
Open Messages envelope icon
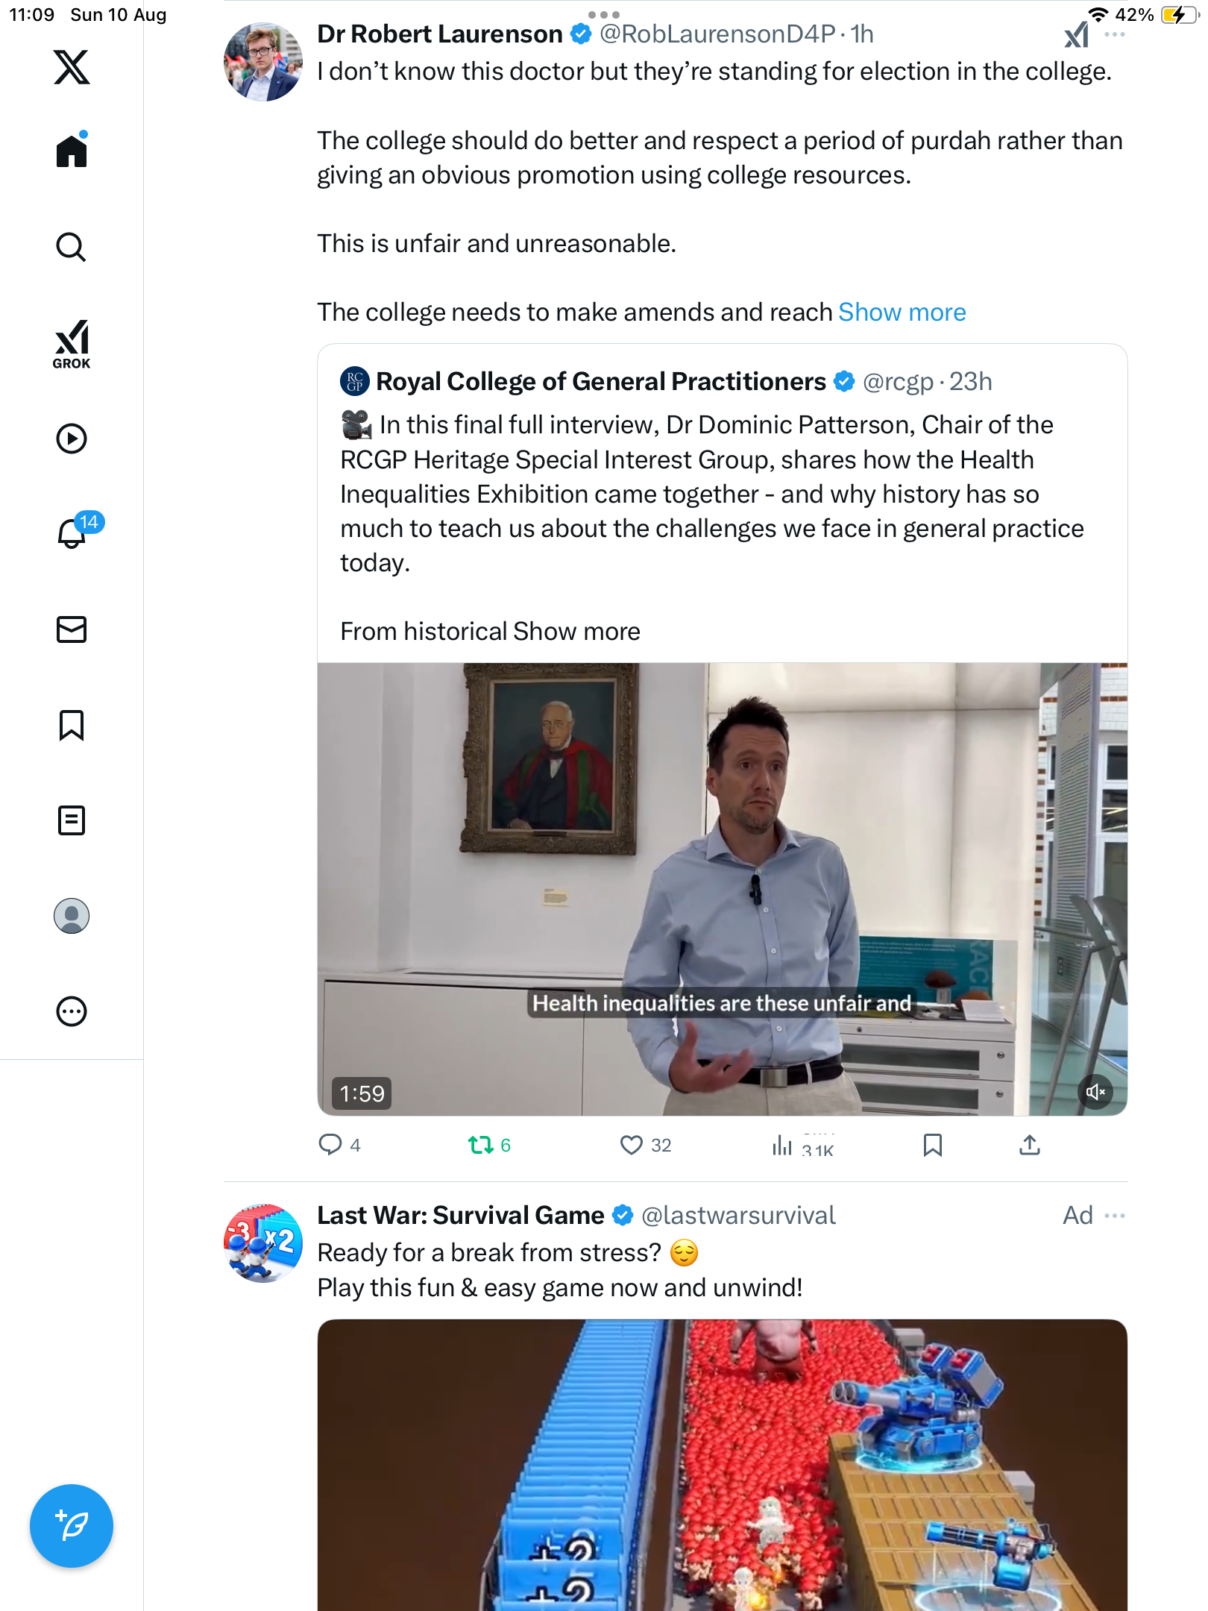click(x=72, y=629)
